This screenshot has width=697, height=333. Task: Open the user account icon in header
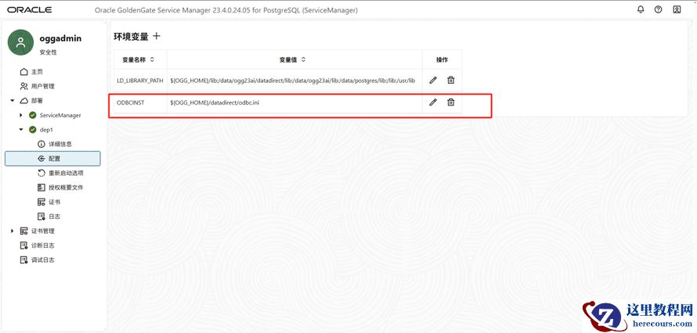[677, 9]
